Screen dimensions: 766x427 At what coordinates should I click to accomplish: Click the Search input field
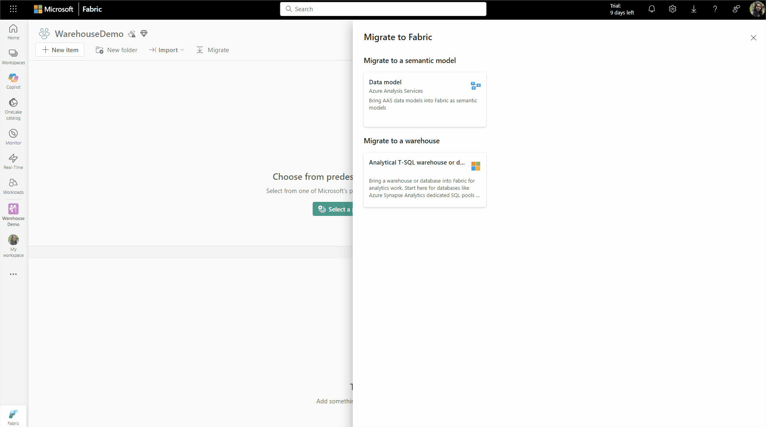click(x=383, y=9)
